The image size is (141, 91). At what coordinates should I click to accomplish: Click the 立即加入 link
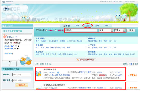[133, 75]
